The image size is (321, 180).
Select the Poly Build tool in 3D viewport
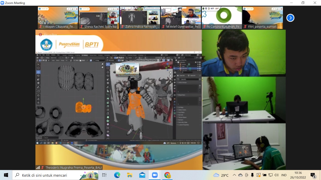(108, 117)
